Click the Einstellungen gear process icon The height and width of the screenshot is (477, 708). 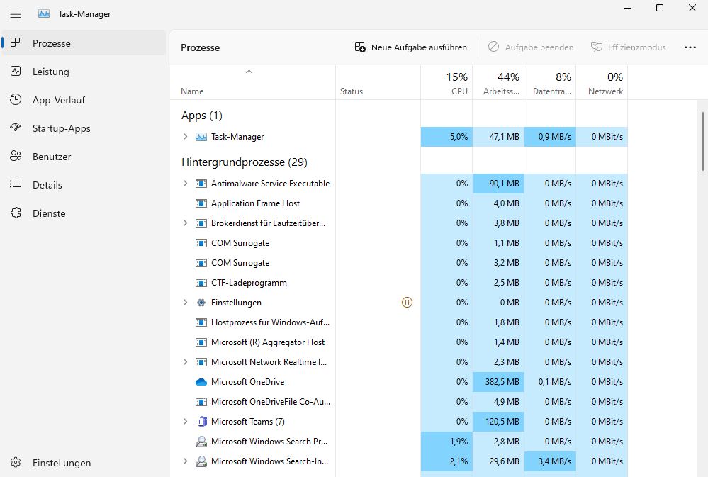[x=201, y=303]
